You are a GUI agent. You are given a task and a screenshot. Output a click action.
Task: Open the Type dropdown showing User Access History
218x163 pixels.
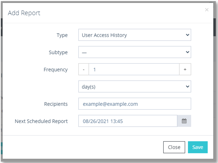(x=135, y=35)
